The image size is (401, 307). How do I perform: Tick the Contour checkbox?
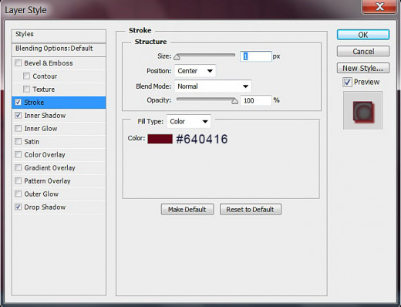coord(26,76)
